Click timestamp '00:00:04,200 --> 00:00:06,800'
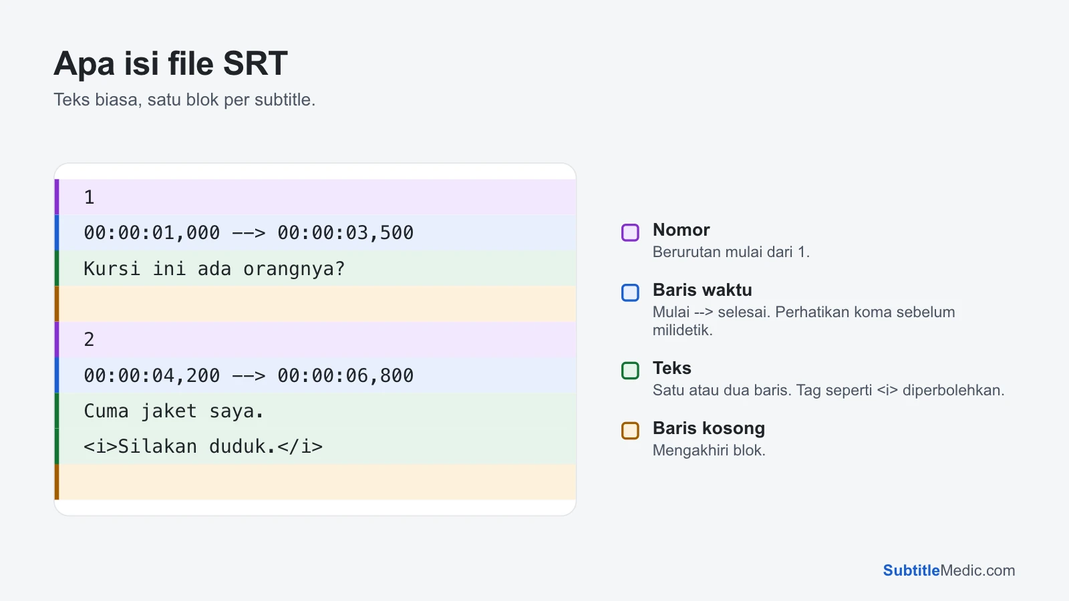Screen dimensions: 1069x601 click(315, 375)
